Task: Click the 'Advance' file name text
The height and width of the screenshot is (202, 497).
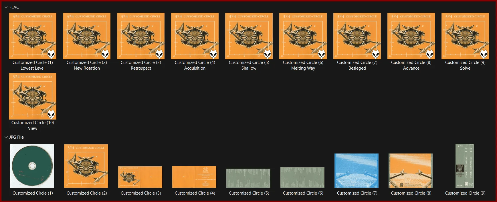Action: 411,68
